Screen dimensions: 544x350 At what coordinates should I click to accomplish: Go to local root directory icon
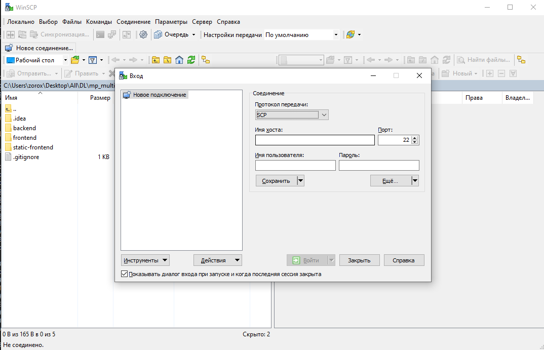168,60
